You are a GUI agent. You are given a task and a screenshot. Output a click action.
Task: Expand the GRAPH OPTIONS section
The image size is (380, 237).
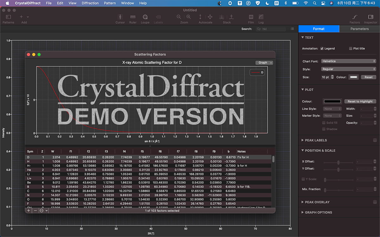pos(302,212)
